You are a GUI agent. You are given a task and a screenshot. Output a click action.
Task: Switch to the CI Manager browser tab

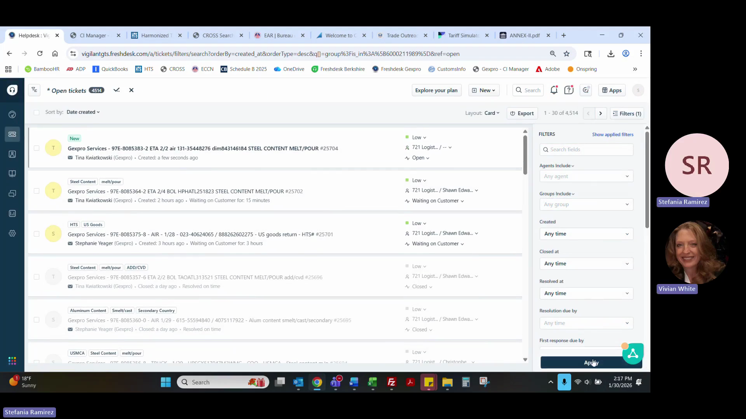coord(93,35)
